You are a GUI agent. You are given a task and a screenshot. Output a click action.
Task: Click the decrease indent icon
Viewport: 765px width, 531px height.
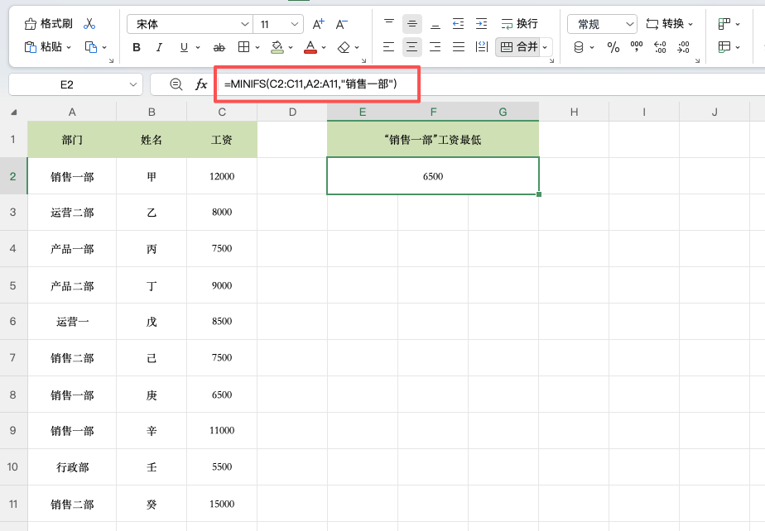point(458,23)
